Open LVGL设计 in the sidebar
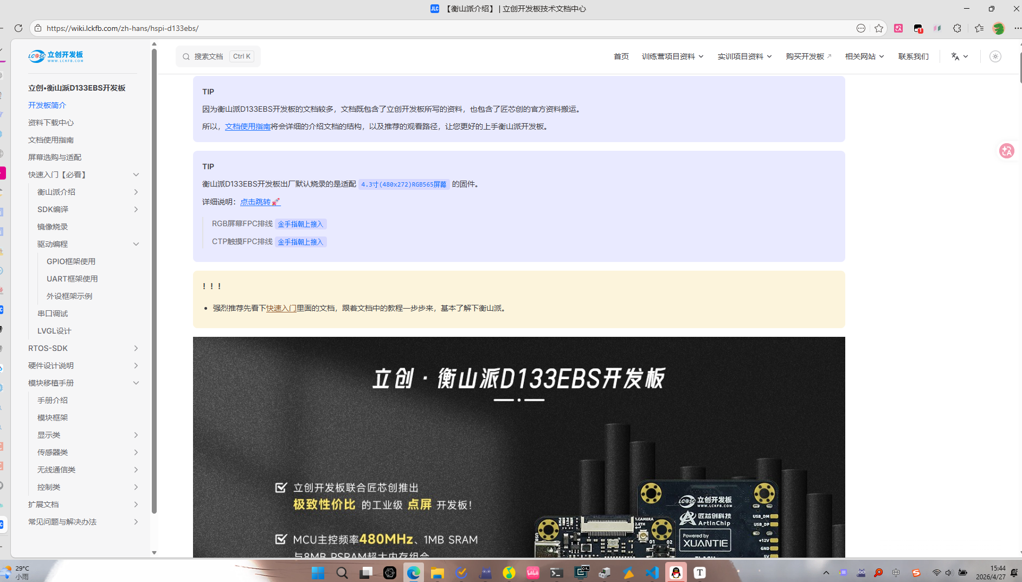Screen dimensions: 1022x582 [x=54, y=331]
